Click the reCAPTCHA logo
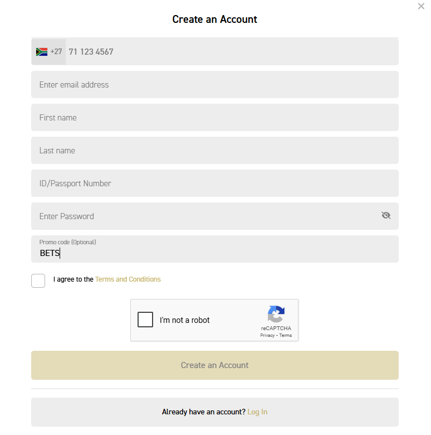This screenshot has width=431, height=435. [x=276, y=314]
